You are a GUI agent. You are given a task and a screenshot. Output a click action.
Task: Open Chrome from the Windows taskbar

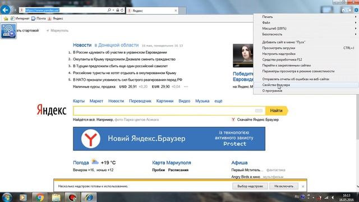point(40,197)
